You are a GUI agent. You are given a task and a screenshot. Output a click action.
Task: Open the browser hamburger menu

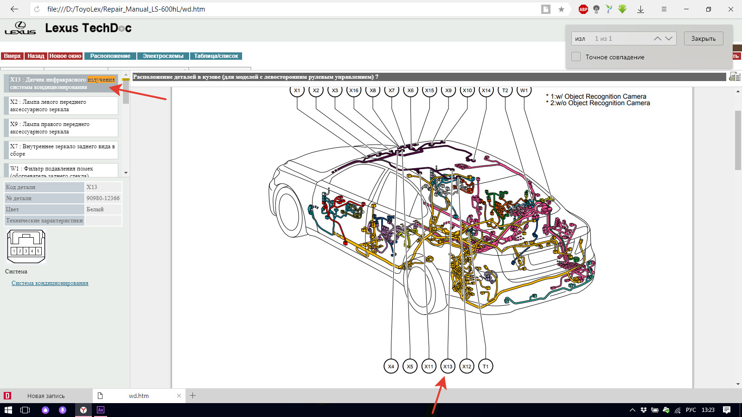coord(664,9)
